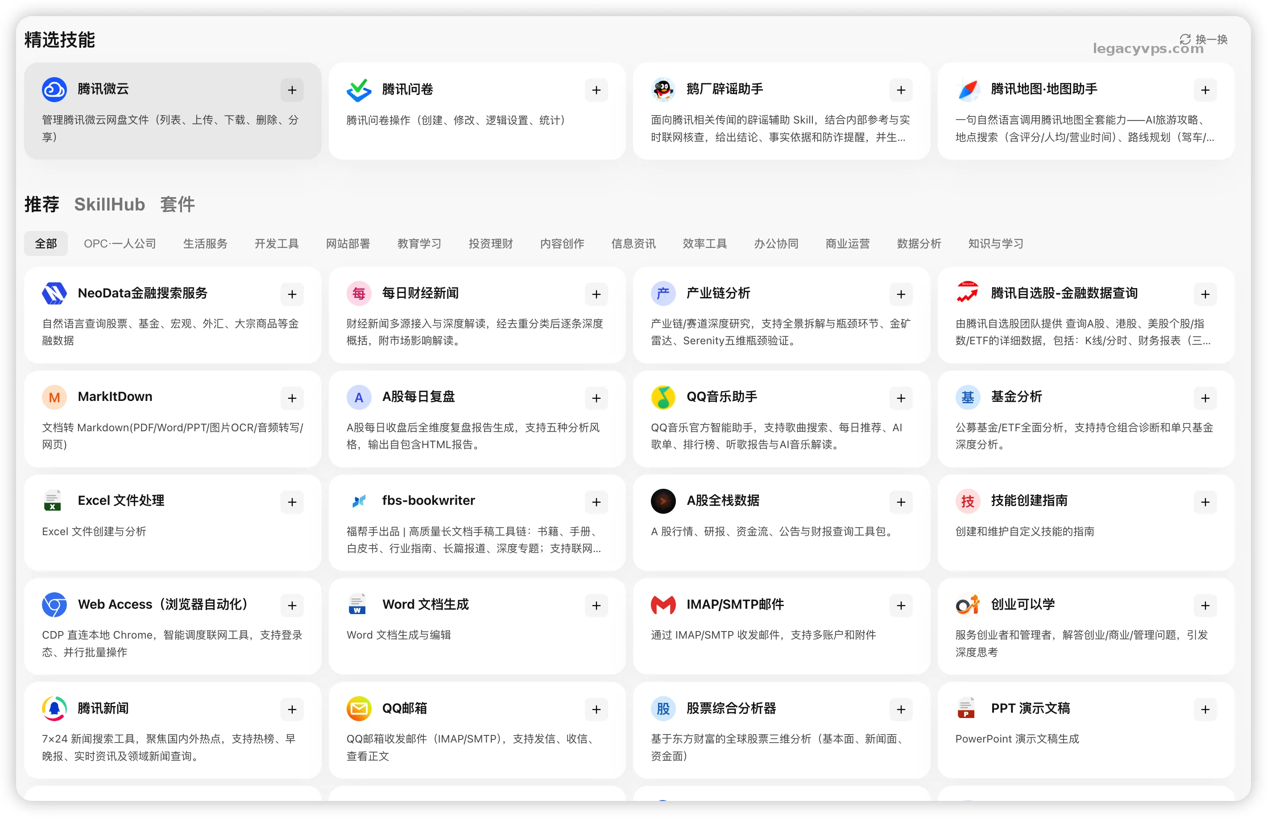Open the 腾讯新闻 bell icon
Screen dimensions: 1267x817
coord(54,709)
